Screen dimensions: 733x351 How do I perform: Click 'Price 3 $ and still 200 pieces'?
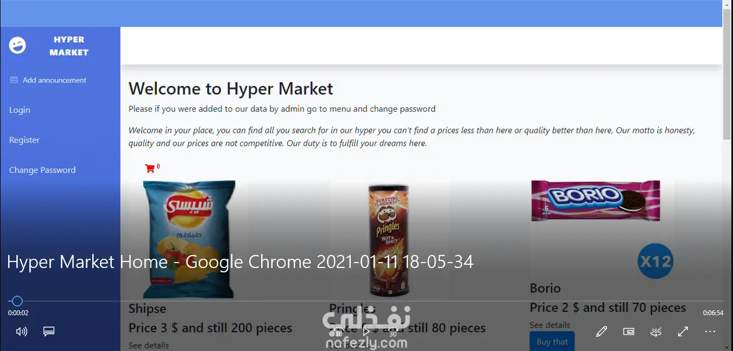[210, 328]
